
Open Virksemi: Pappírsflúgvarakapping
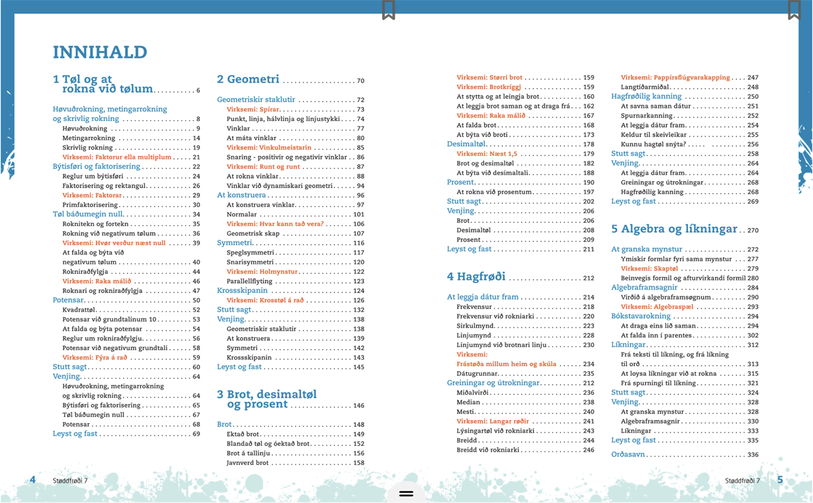click(690, 77)
